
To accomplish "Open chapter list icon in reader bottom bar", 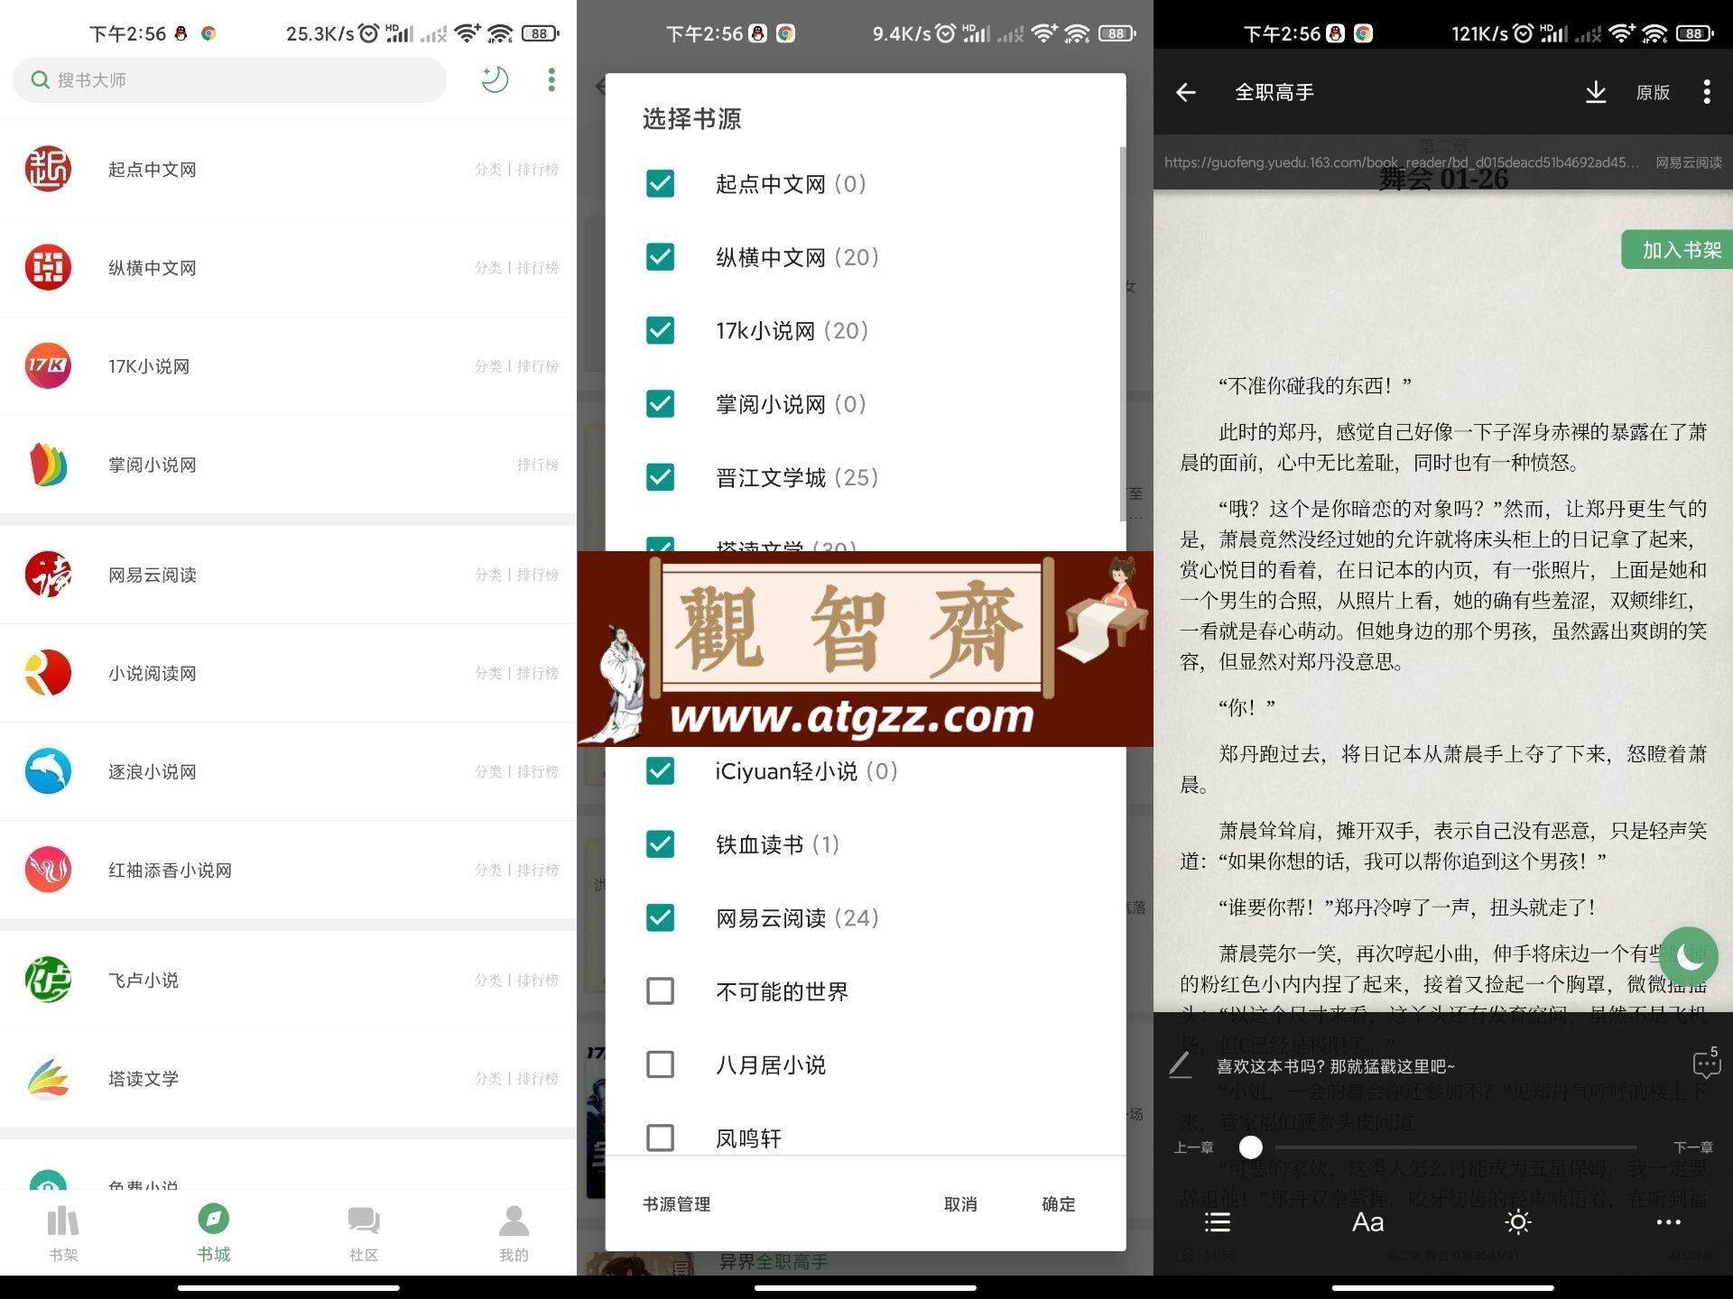I will [x=1217, y=1222].
